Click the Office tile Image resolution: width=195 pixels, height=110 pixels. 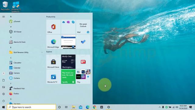click(54, 27)
